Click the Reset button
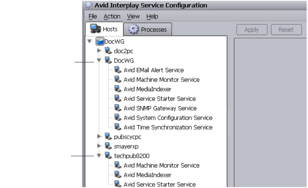This screenshot has height=188, width=308. coord(286,30)
